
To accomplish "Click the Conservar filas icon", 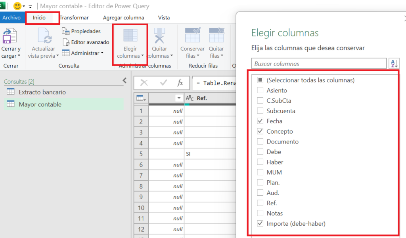I will click(x=193, y=35).
